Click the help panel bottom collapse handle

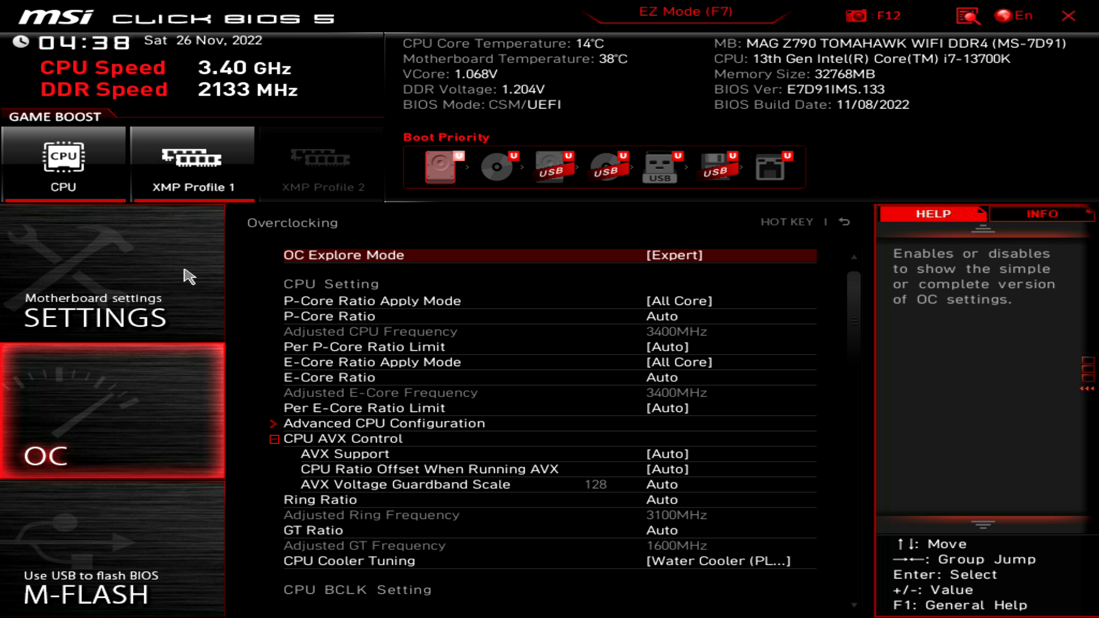[x=983, y=525]
